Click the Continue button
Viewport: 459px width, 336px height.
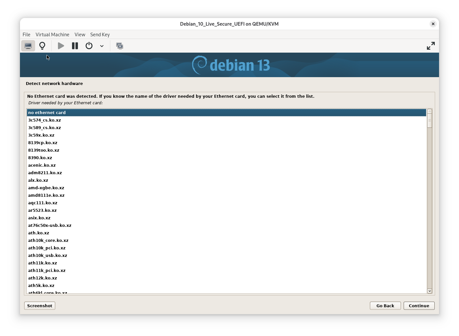pyautogui.click(x=419, y=306)
